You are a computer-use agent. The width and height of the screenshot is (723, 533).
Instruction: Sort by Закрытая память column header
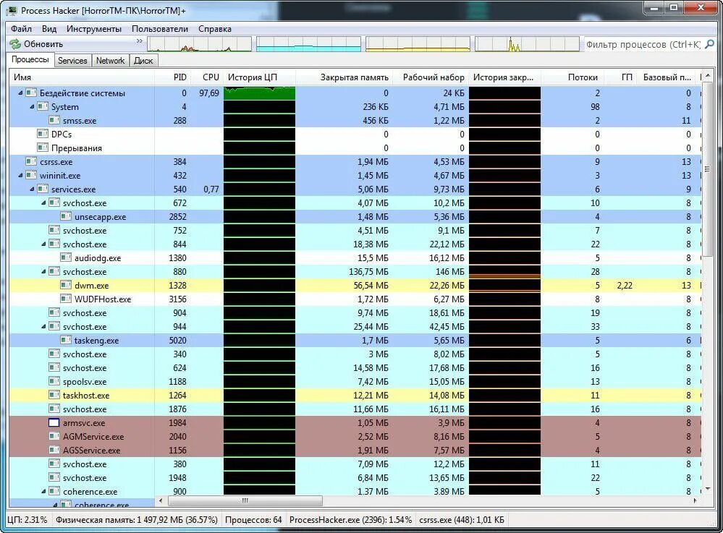pyautogui.click(x=344, y=77)
